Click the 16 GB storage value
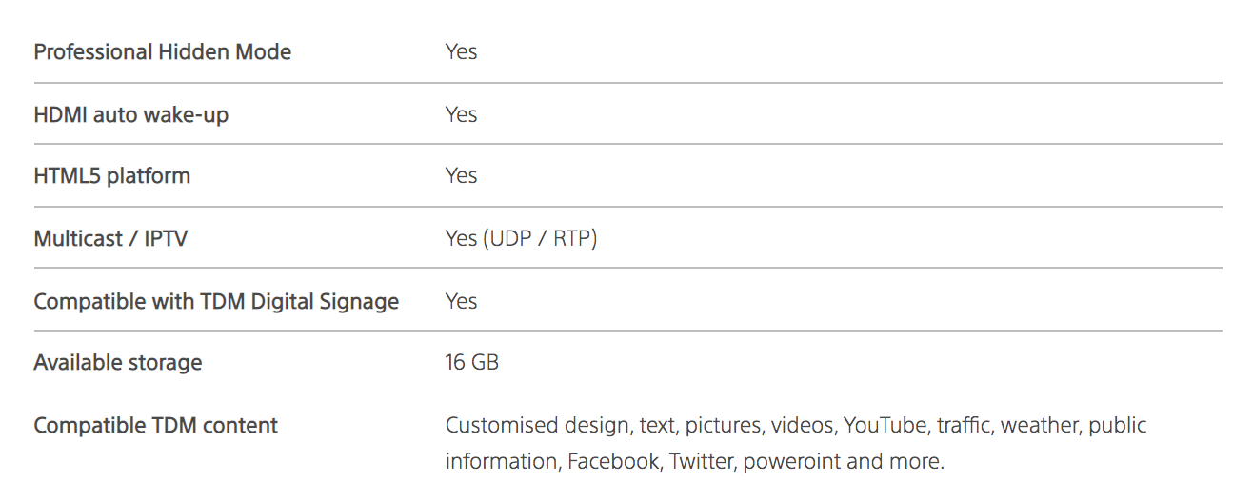The image size is (1253, 503). coord(471,363)
